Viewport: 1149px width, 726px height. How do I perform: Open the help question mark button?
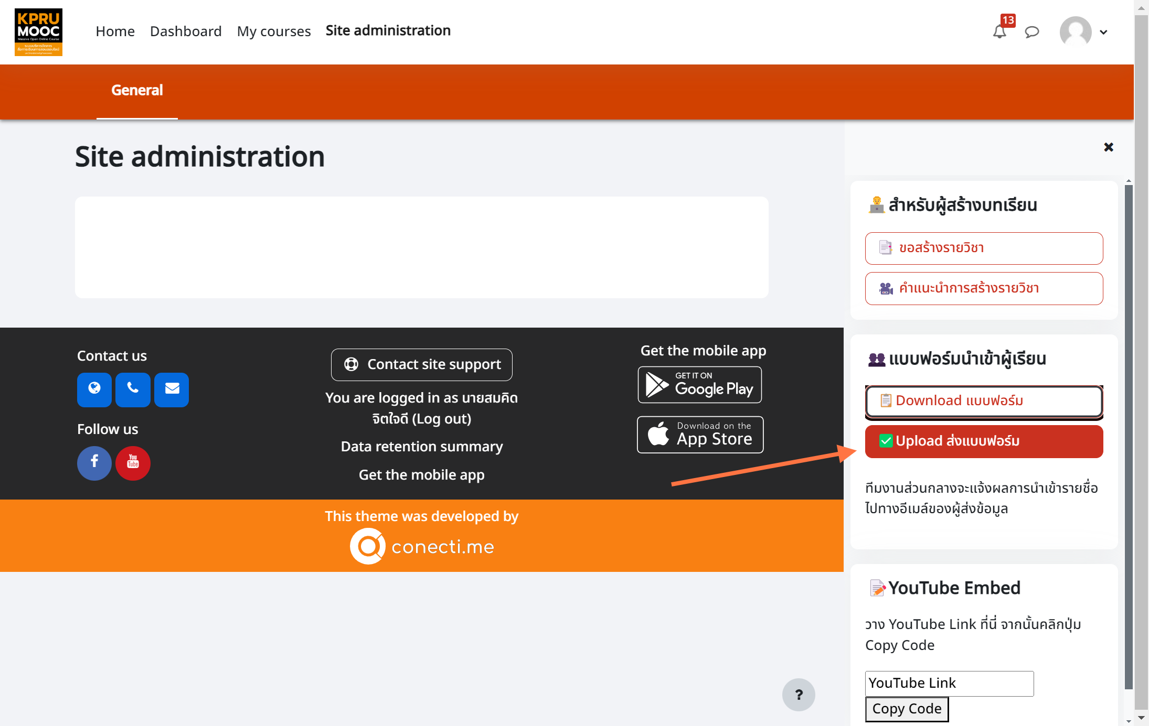[799, 695]
